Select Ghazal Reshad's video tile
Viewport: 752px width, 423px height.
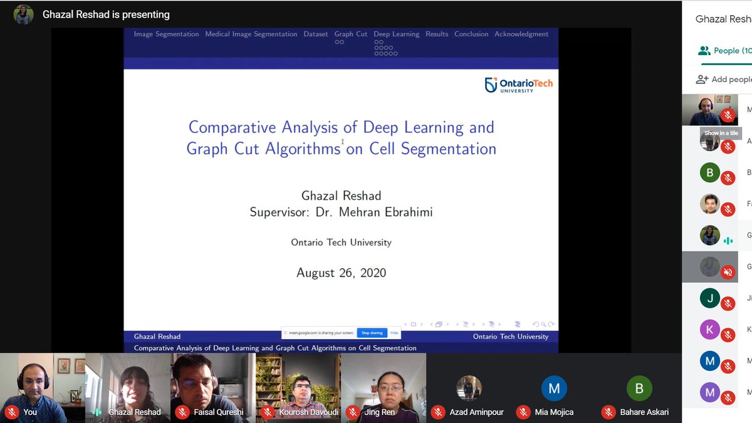pos(128,387)
